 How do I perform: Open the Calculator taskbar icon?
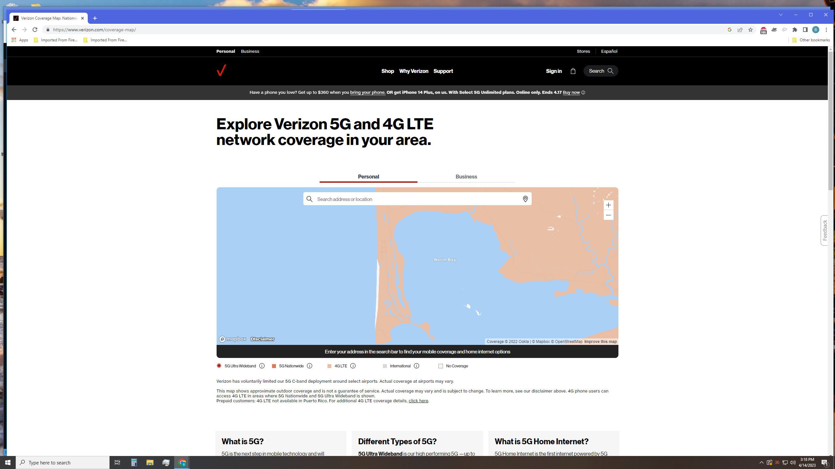pos(134,462)
